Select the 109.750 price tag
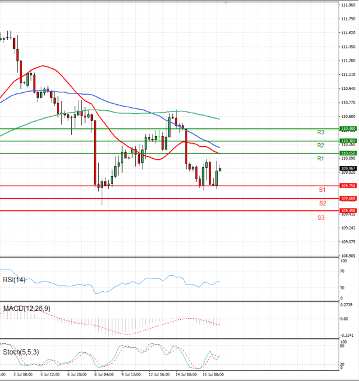Image resolution: width=359 pixels, height=381 pixels. click(348, 186)
